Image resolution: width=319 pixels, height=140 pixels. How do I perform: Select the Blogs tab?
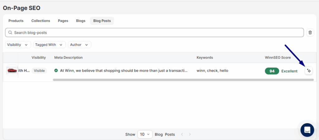[x=81, y=21]
